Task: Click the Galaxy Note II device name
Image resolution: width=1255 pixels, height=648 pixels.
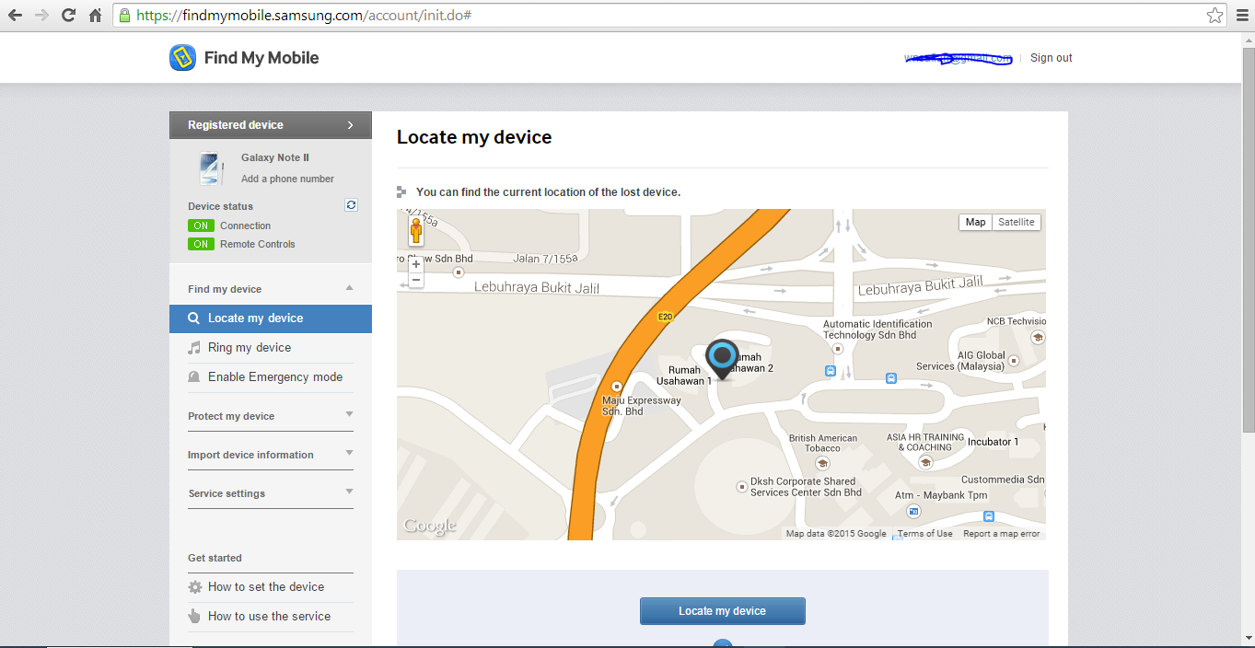Action: pos(275,158)
